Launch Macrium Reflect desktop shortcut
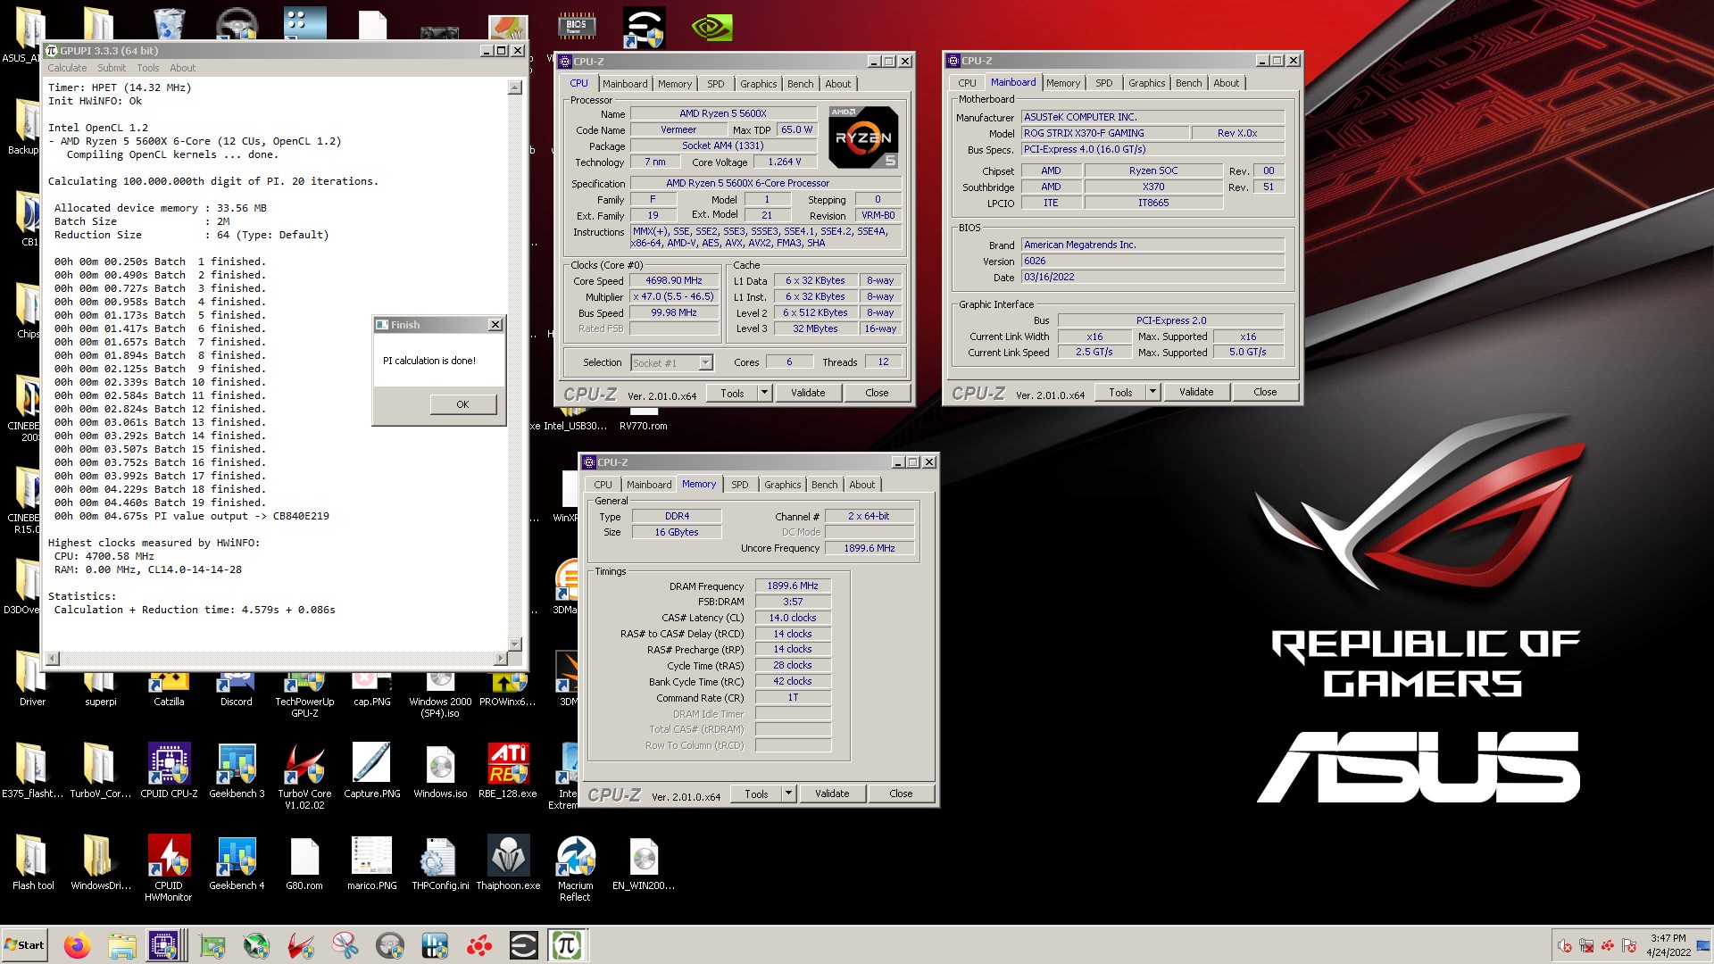This screenshot has width=1714, height=964. click(576, 868)
